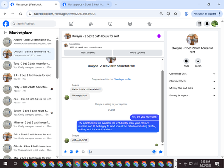Click the 401-442-5271 message bubble
The image size is (224, 168).
point(80,140)
